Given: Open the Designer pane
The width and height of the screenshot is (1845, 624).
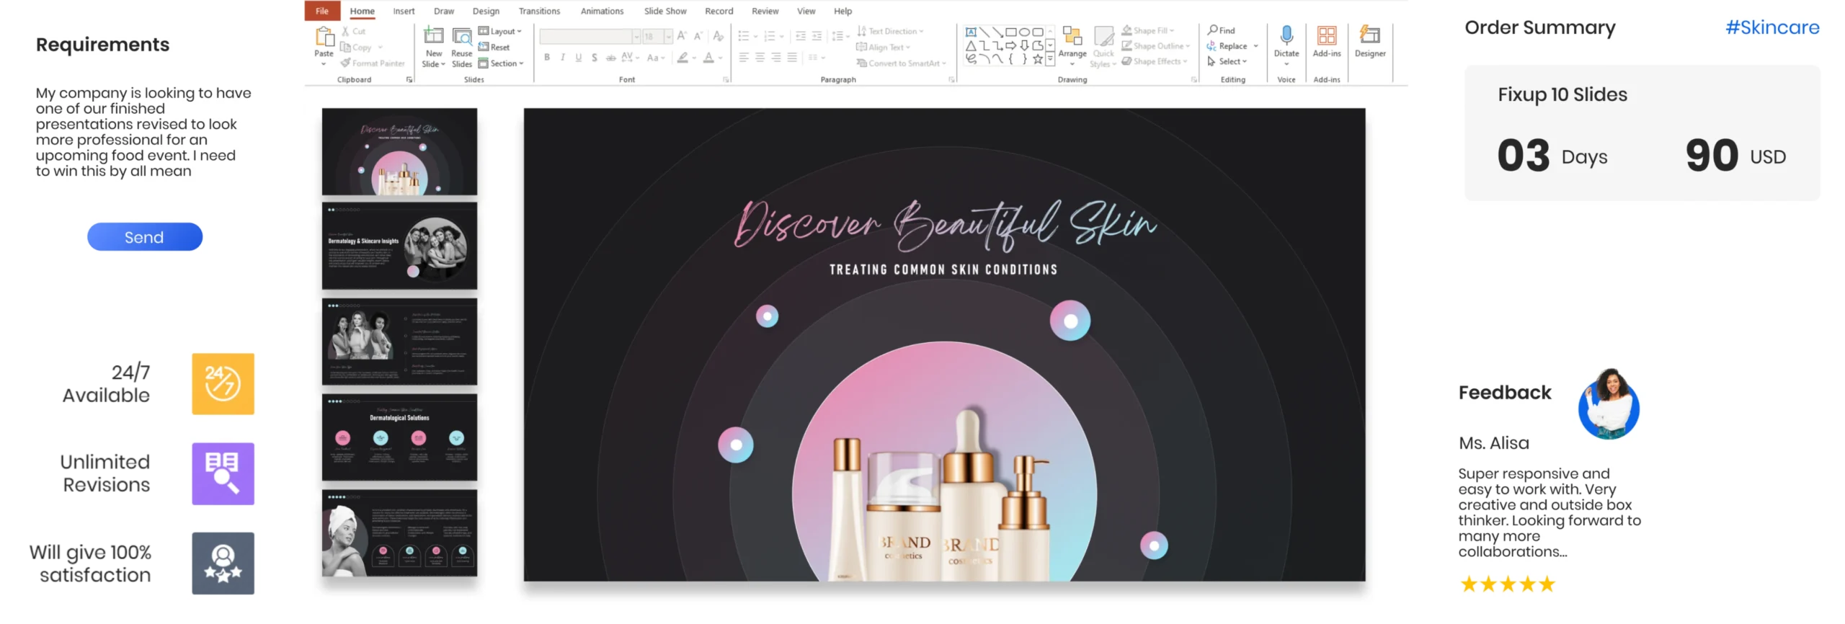Looking at the screenshot, I should (1369, 37).
